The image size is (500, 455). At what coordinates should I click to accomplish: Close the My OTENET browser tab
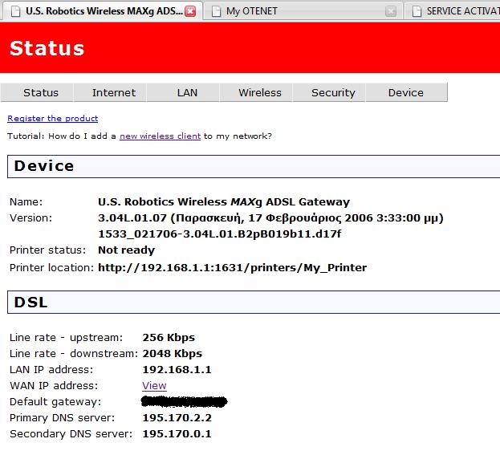click(x=391, y=11)
